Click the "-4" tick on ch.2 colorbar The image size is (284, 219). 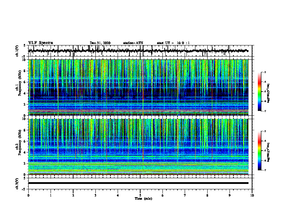coord(265,141)
